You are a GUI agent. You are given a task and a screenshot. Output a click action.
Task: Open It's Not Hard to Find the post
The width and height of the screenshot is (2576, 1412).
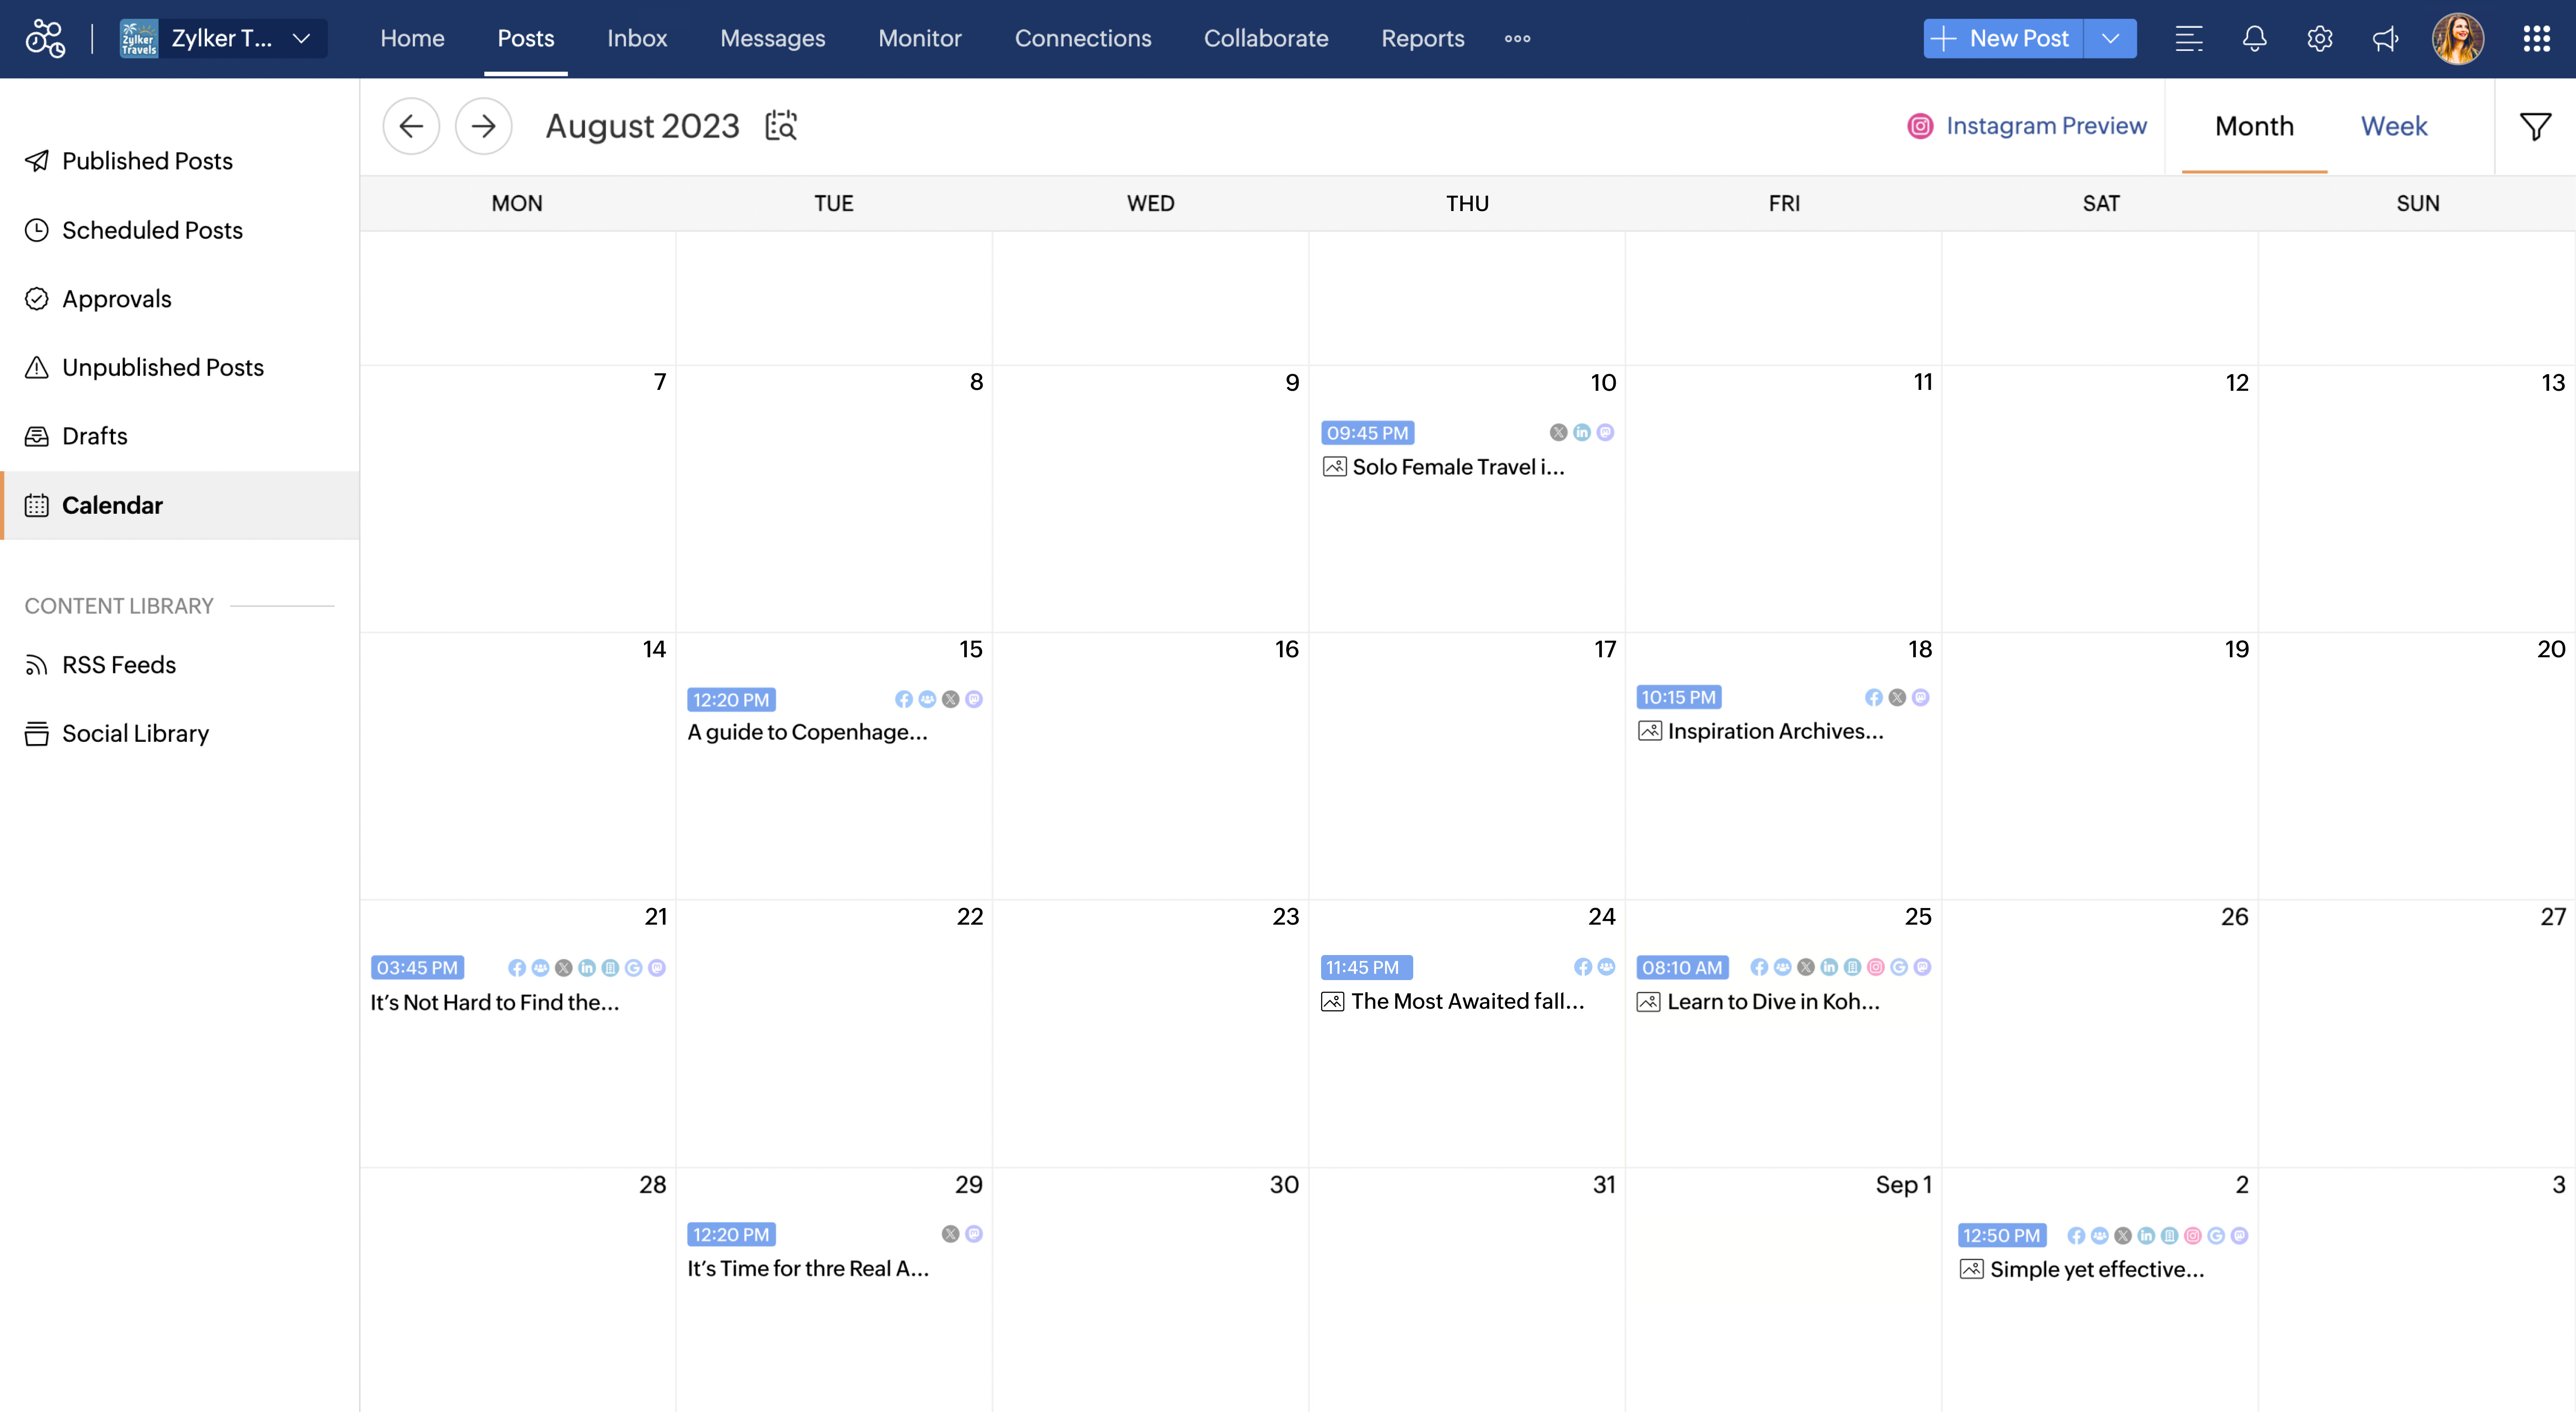tap(495, 1002)
